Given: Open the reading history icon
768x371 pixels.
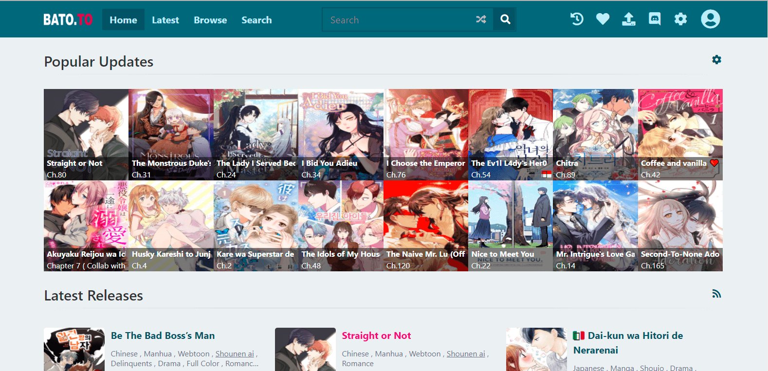Looking at the screenshot, I should click(x=577, y=19).
